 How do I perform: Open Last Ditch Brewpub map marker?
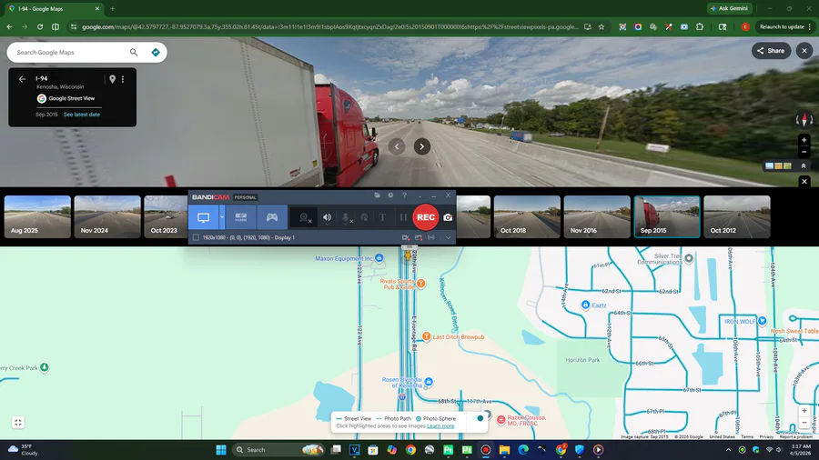(x=426, y=336)
